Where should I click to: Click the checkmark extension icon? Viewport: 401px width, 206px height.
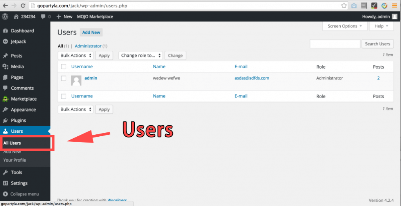[374, 5]
